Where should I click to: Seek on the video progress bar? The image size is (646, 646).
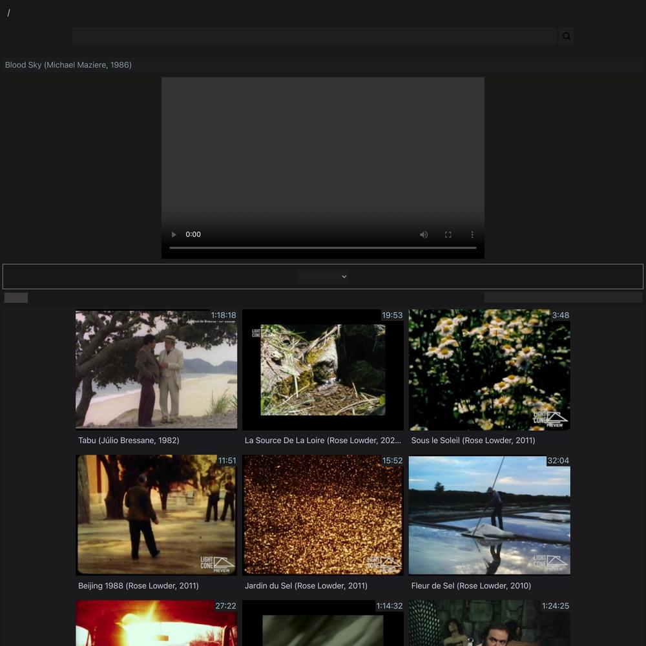click(x=322, y=247)
